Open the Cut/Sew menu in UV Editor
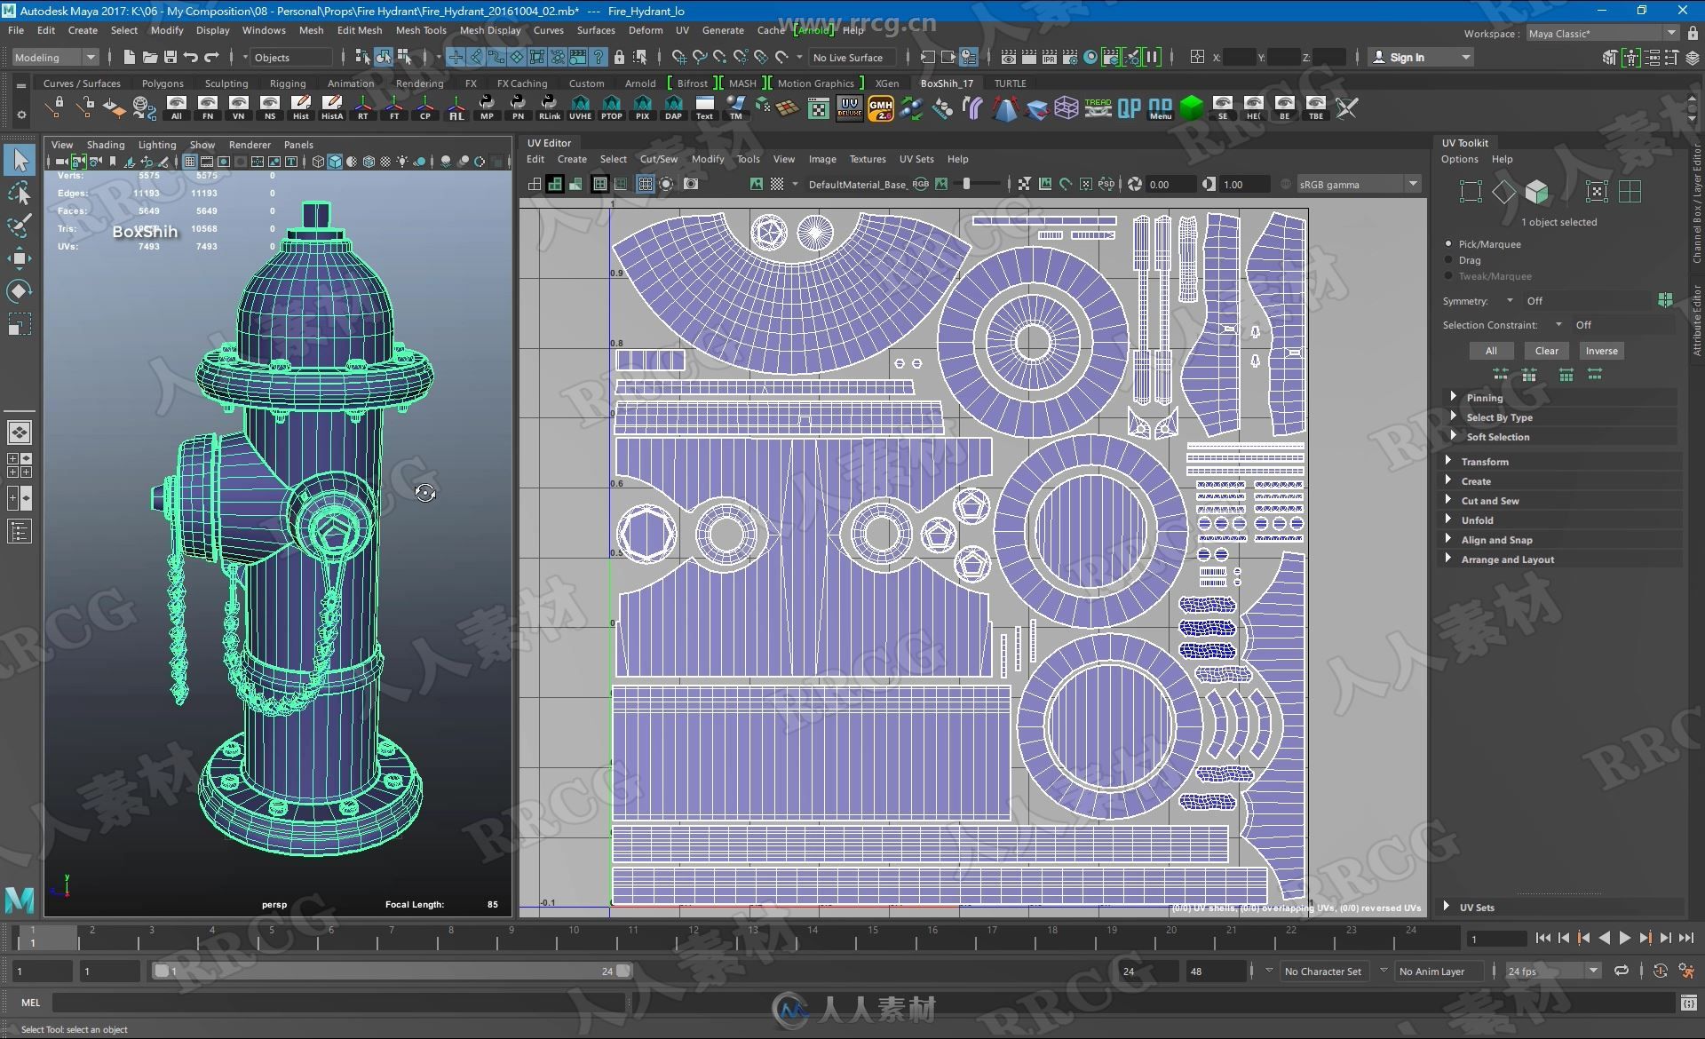This screenshot has height=1039, width=1705. coord(658,159)
